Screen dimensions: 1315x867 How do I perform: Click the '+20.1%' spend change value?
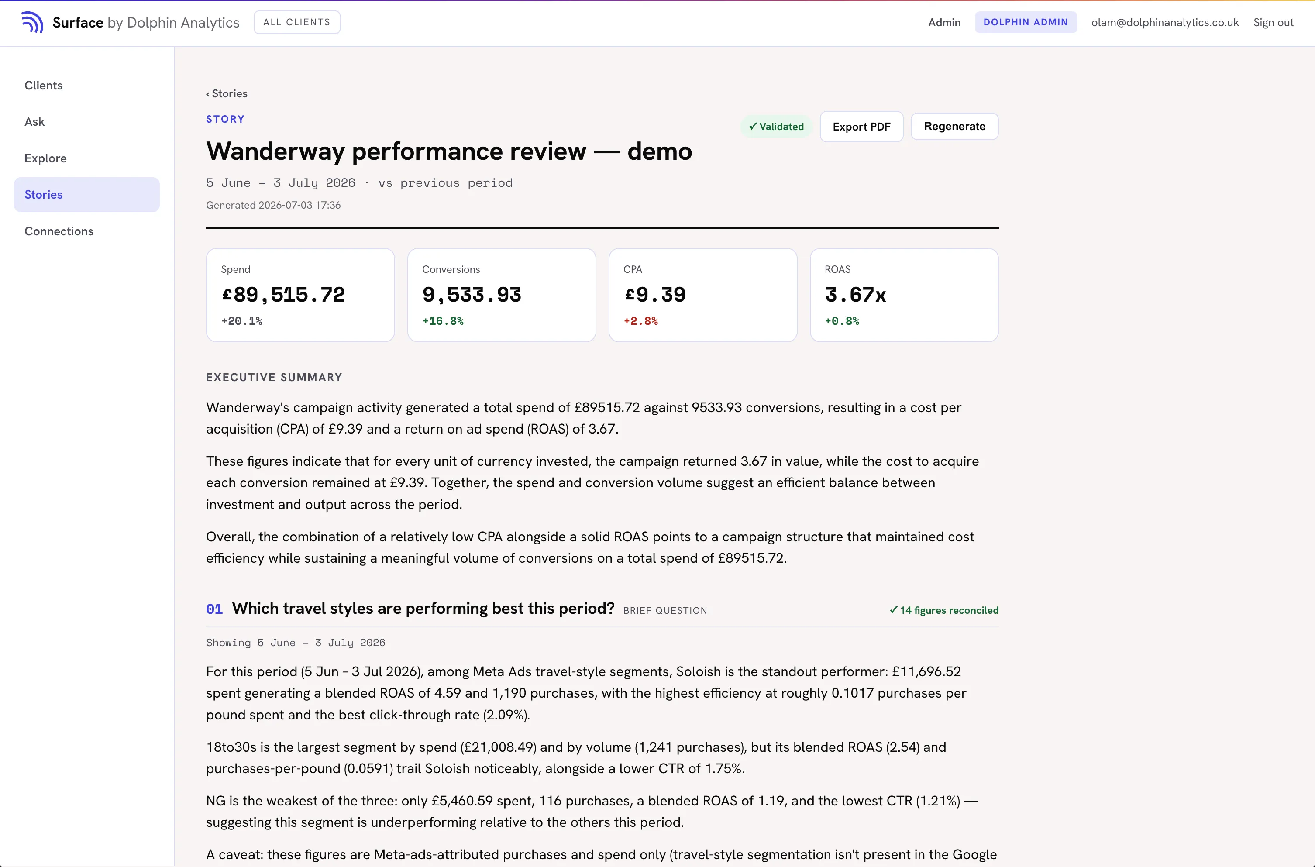pyautogui.click(x=242, y=321)
